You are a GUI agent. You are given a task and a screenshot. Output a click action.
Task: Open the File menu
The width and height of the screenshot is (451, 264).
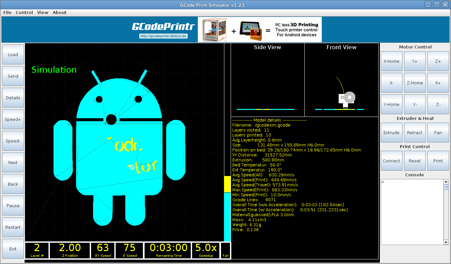pyautogui.click(x=7, y=12)
